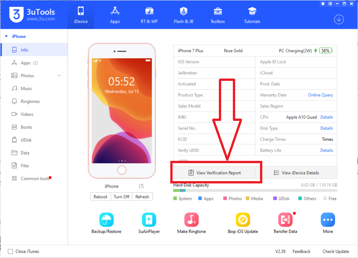Click the 3uTools logo
This screenshot has width=358, height=258.
[x=32, y=14]
